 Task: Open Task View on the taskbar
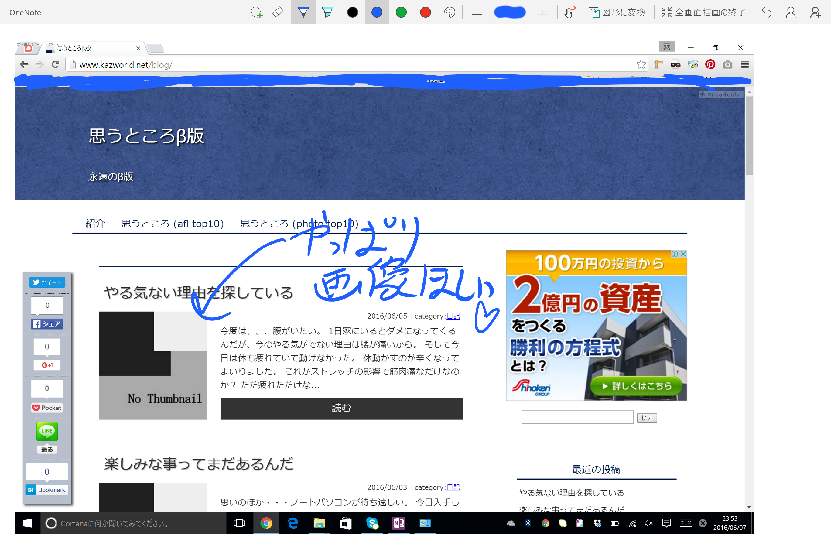coord(239,523)
